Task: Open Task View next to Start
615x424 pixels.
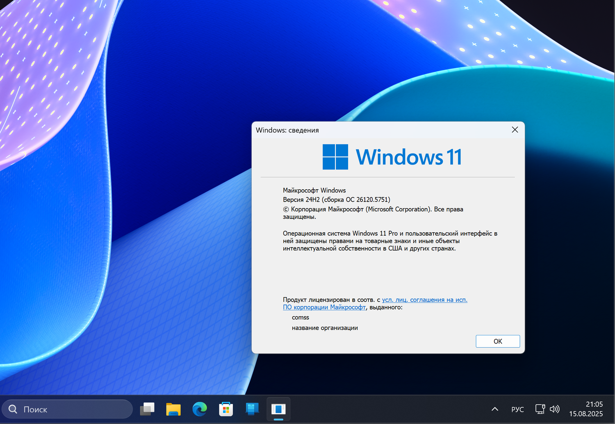Action: coord(148,409)
